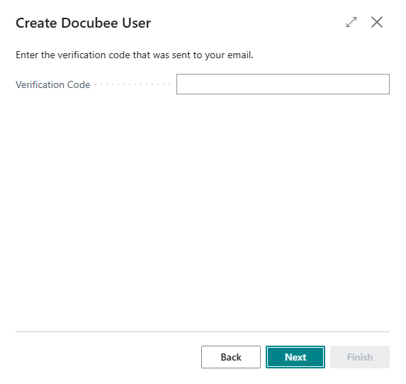Expand the dialog with the diagonal arrows icon

pyautogui.click(x=351, y=22)
